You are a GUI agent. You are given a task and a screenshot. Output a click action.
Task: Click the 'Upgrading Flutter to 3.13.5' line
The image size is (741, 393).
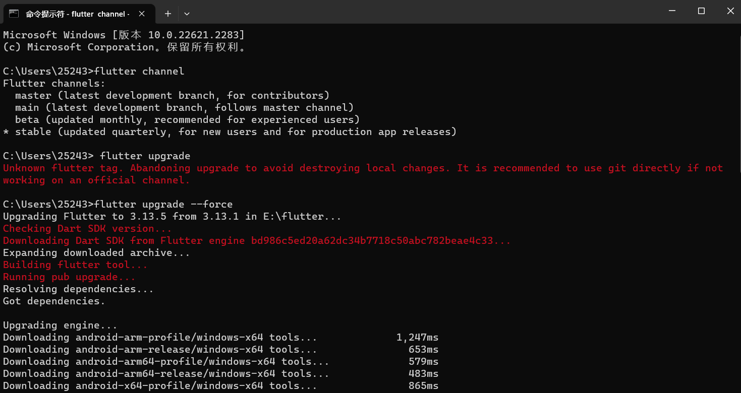(172, 217)
